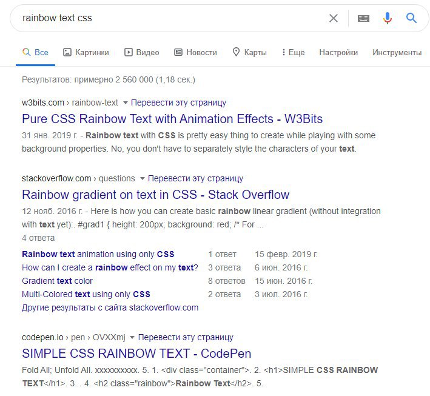This screenshot has height=396, width=430.
Task: Open 'How can I create a rainbow effect'
Action: [110, 267]
